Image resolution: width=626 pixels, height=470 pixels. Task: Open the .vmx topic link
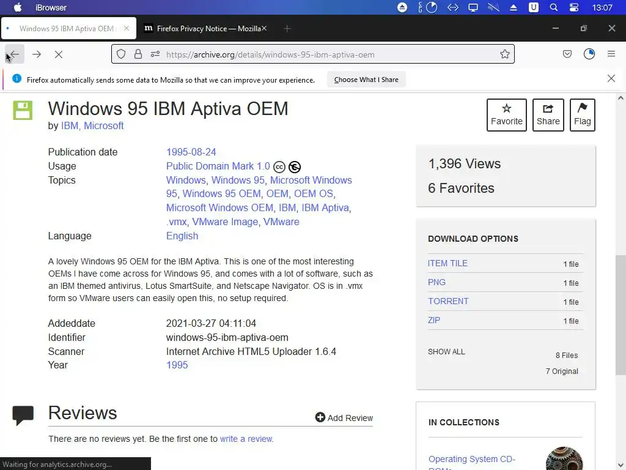click(177, 222)
